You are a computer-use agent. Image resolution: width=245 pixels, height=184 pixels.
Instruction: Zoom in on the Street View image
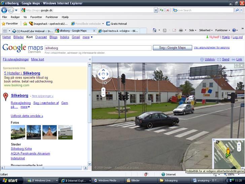click(103, 90)
